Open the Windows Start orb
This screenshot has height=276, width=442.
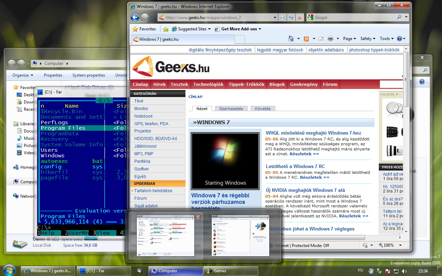tap(9, 270)
